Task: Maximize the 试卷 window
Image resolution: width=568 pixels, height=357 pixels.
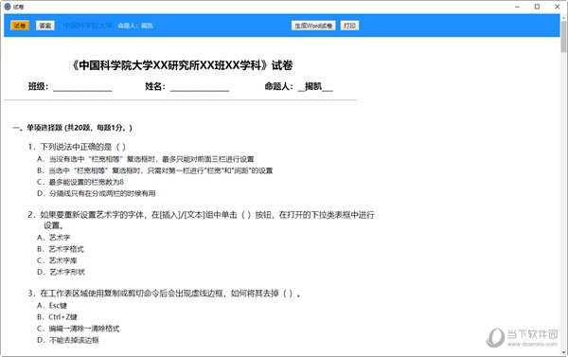Action: 537,7
